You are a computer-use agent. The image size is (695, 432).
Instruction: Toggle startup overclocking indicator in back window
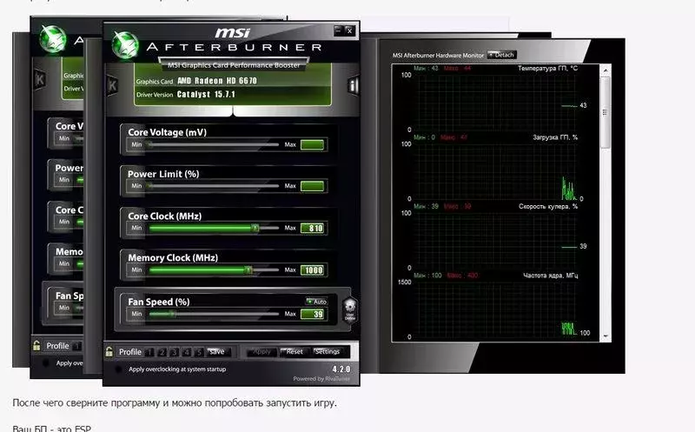(x=46, y=362)
